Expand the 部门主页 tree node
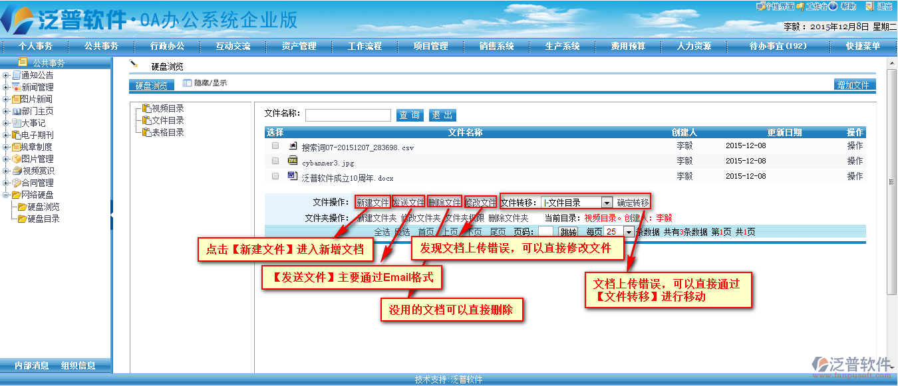This screenshot has width=898, height=386. pos(6,111)
